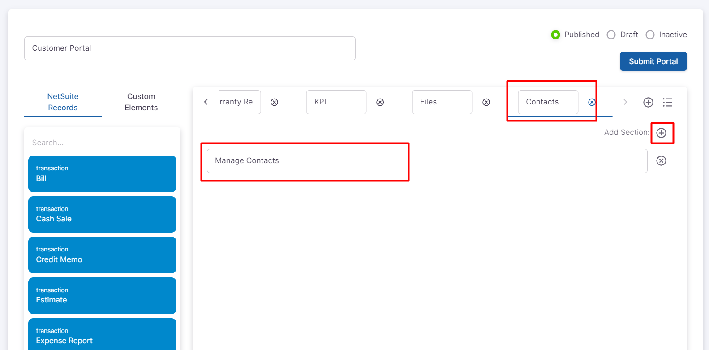Screen dimensions: 709x350
Task: Mark the portal as Inactive
Action: tap(650, 35)
